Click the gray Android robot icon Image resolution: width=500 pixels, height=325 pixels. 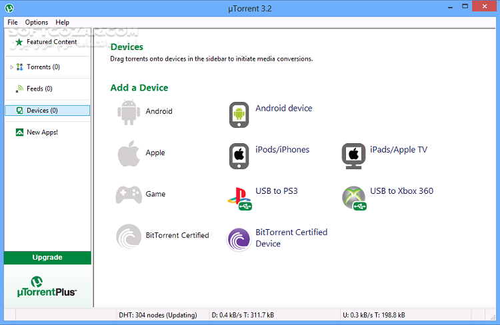129,112
